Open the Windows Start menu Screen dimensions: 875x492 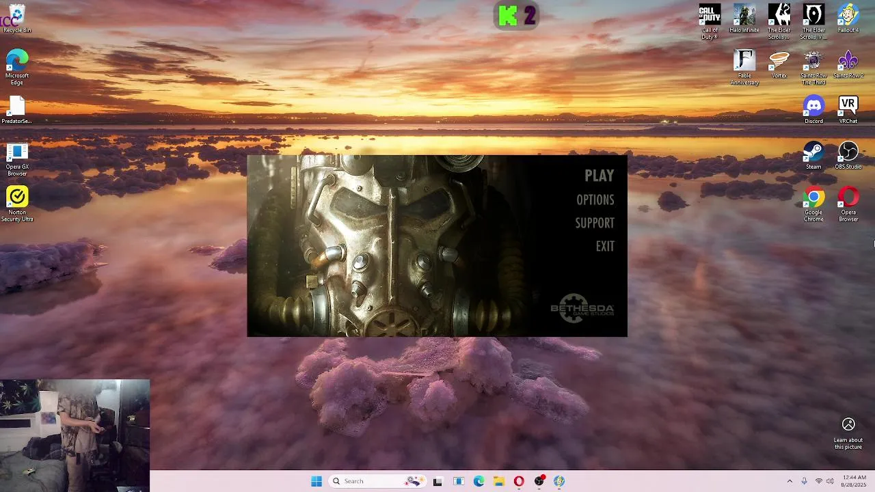tap(317, 481)
